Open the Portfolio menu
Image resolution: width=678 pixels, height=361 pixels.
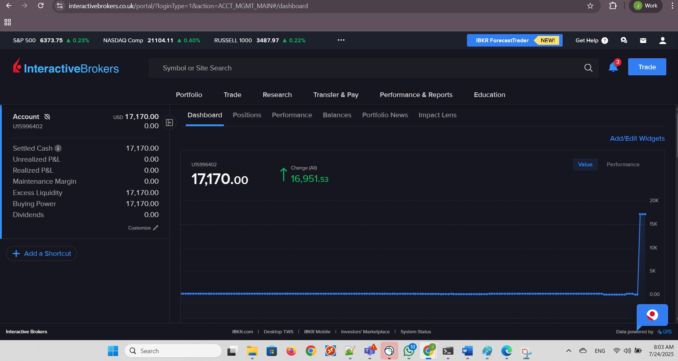tap(189, 95)
